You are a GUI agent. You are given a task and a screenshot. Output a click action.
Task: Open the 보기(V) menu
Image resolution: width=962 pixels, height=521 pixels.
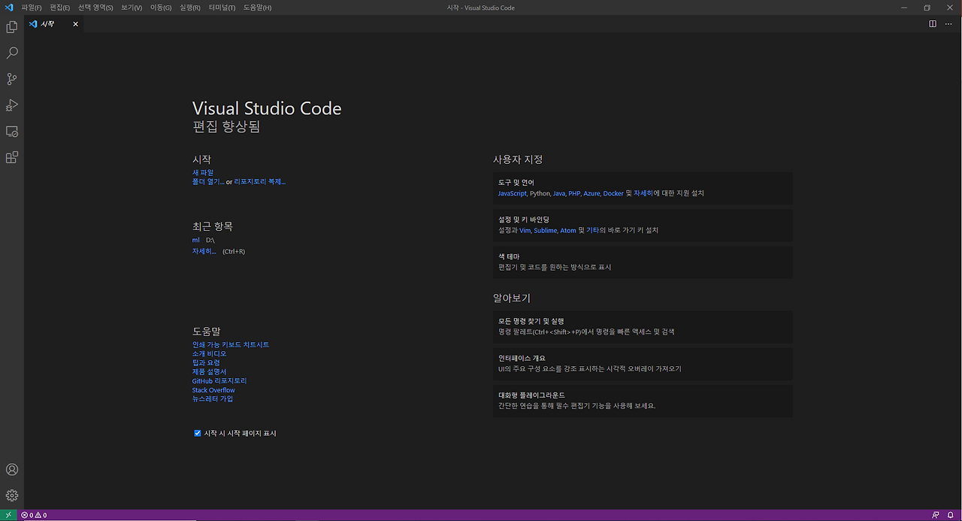[x=132, y=8]
